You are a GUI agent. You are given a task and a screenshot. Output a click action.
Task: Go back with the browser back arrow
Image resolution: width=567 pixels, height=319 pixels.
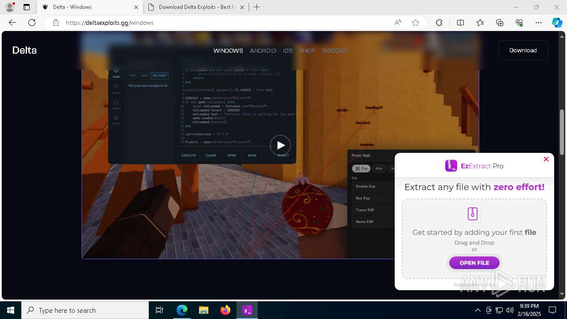(x=12, y=23)
